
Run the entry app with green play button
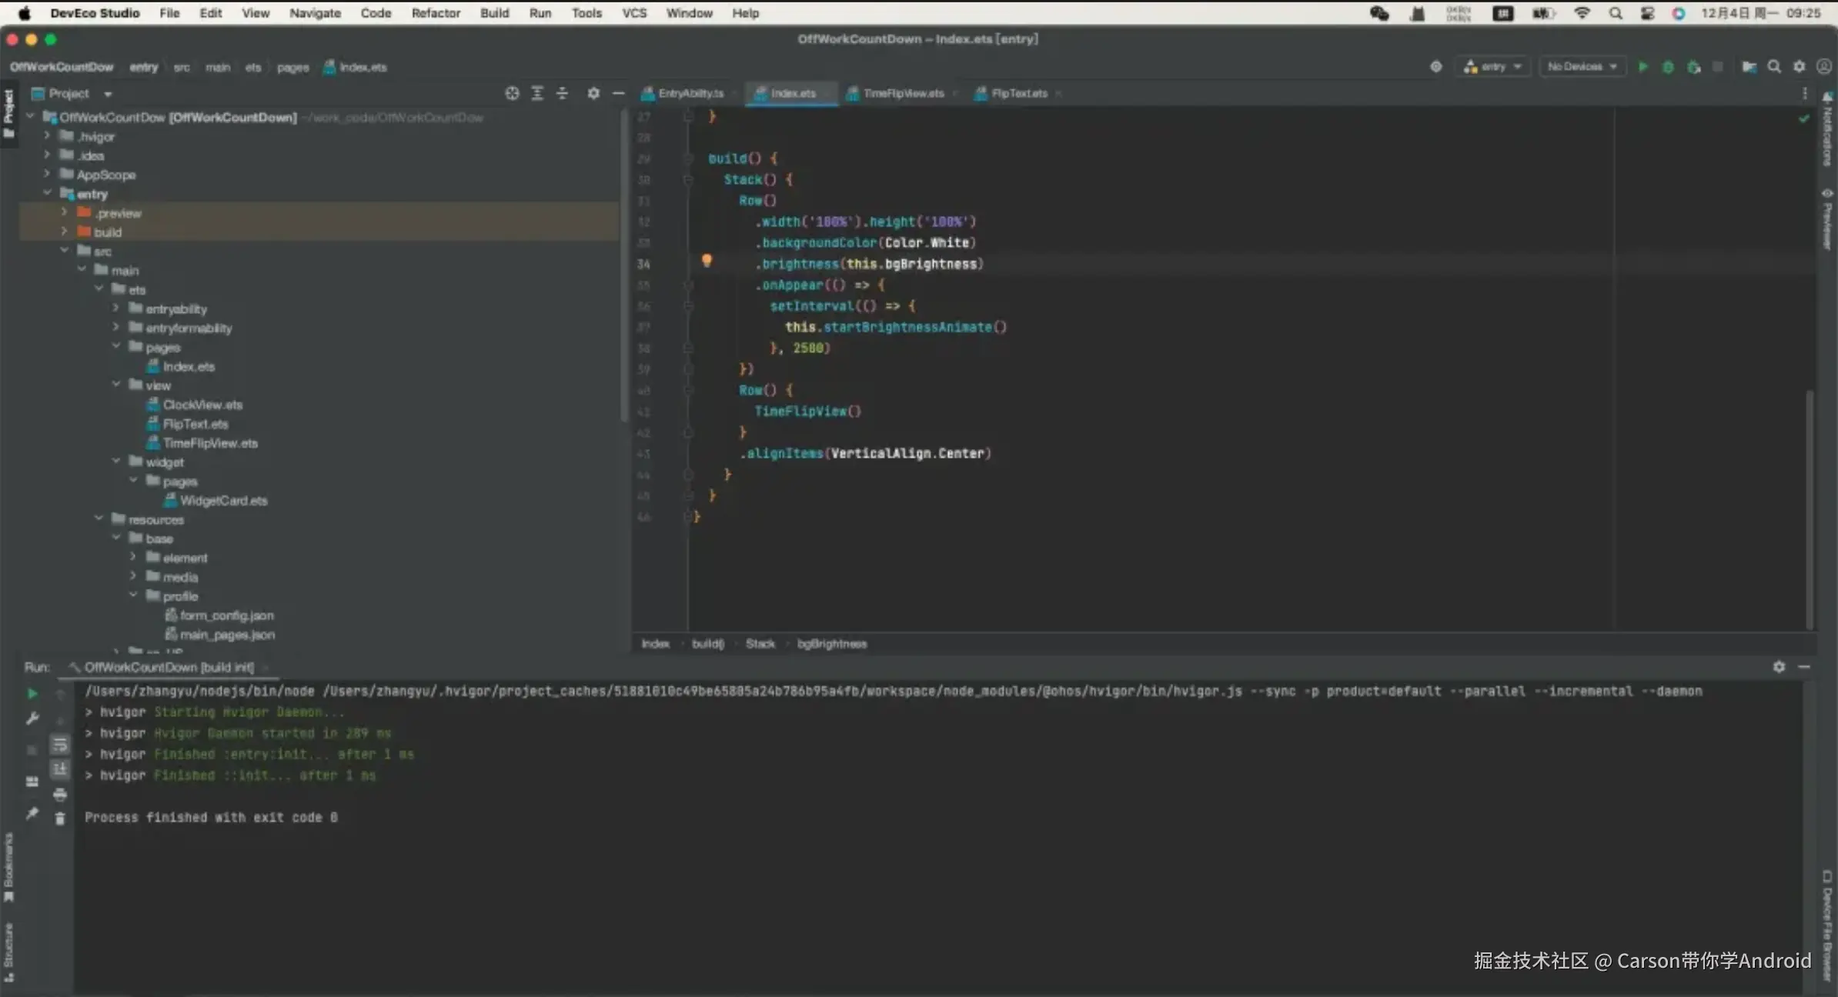click(1643, 67)
